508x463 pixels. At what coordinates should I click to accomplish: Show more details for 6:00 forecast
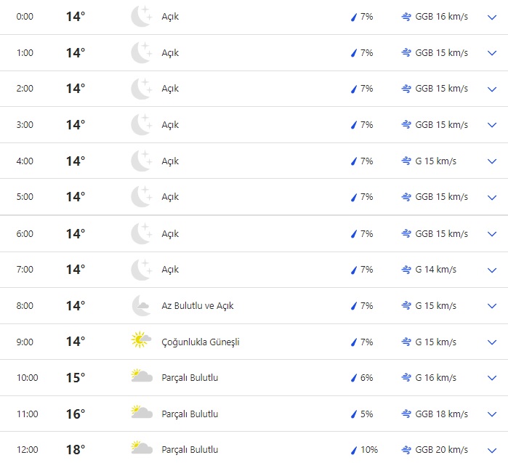pos(491,234)
